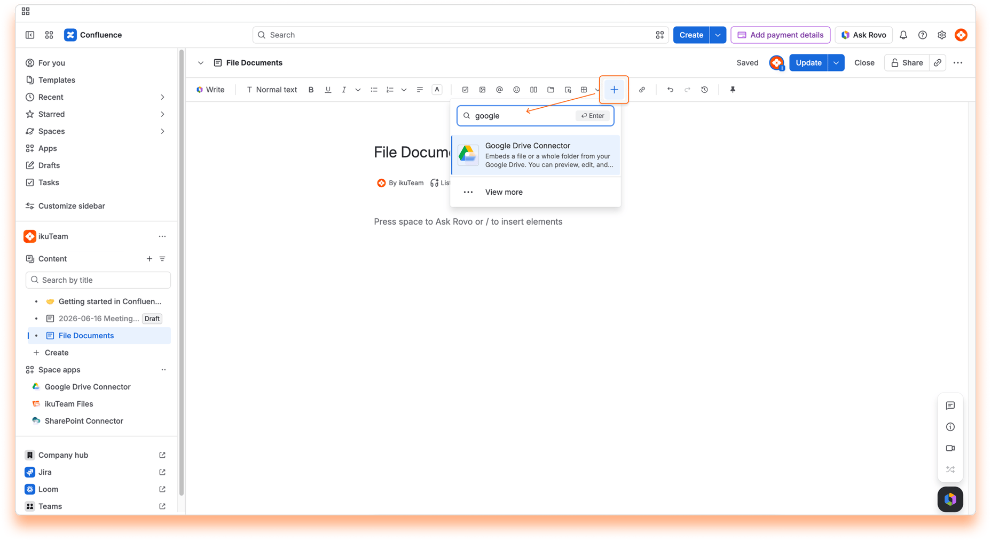Open the emoji picker
Viewport: 991px width, 541px height.
click(516, 90)
